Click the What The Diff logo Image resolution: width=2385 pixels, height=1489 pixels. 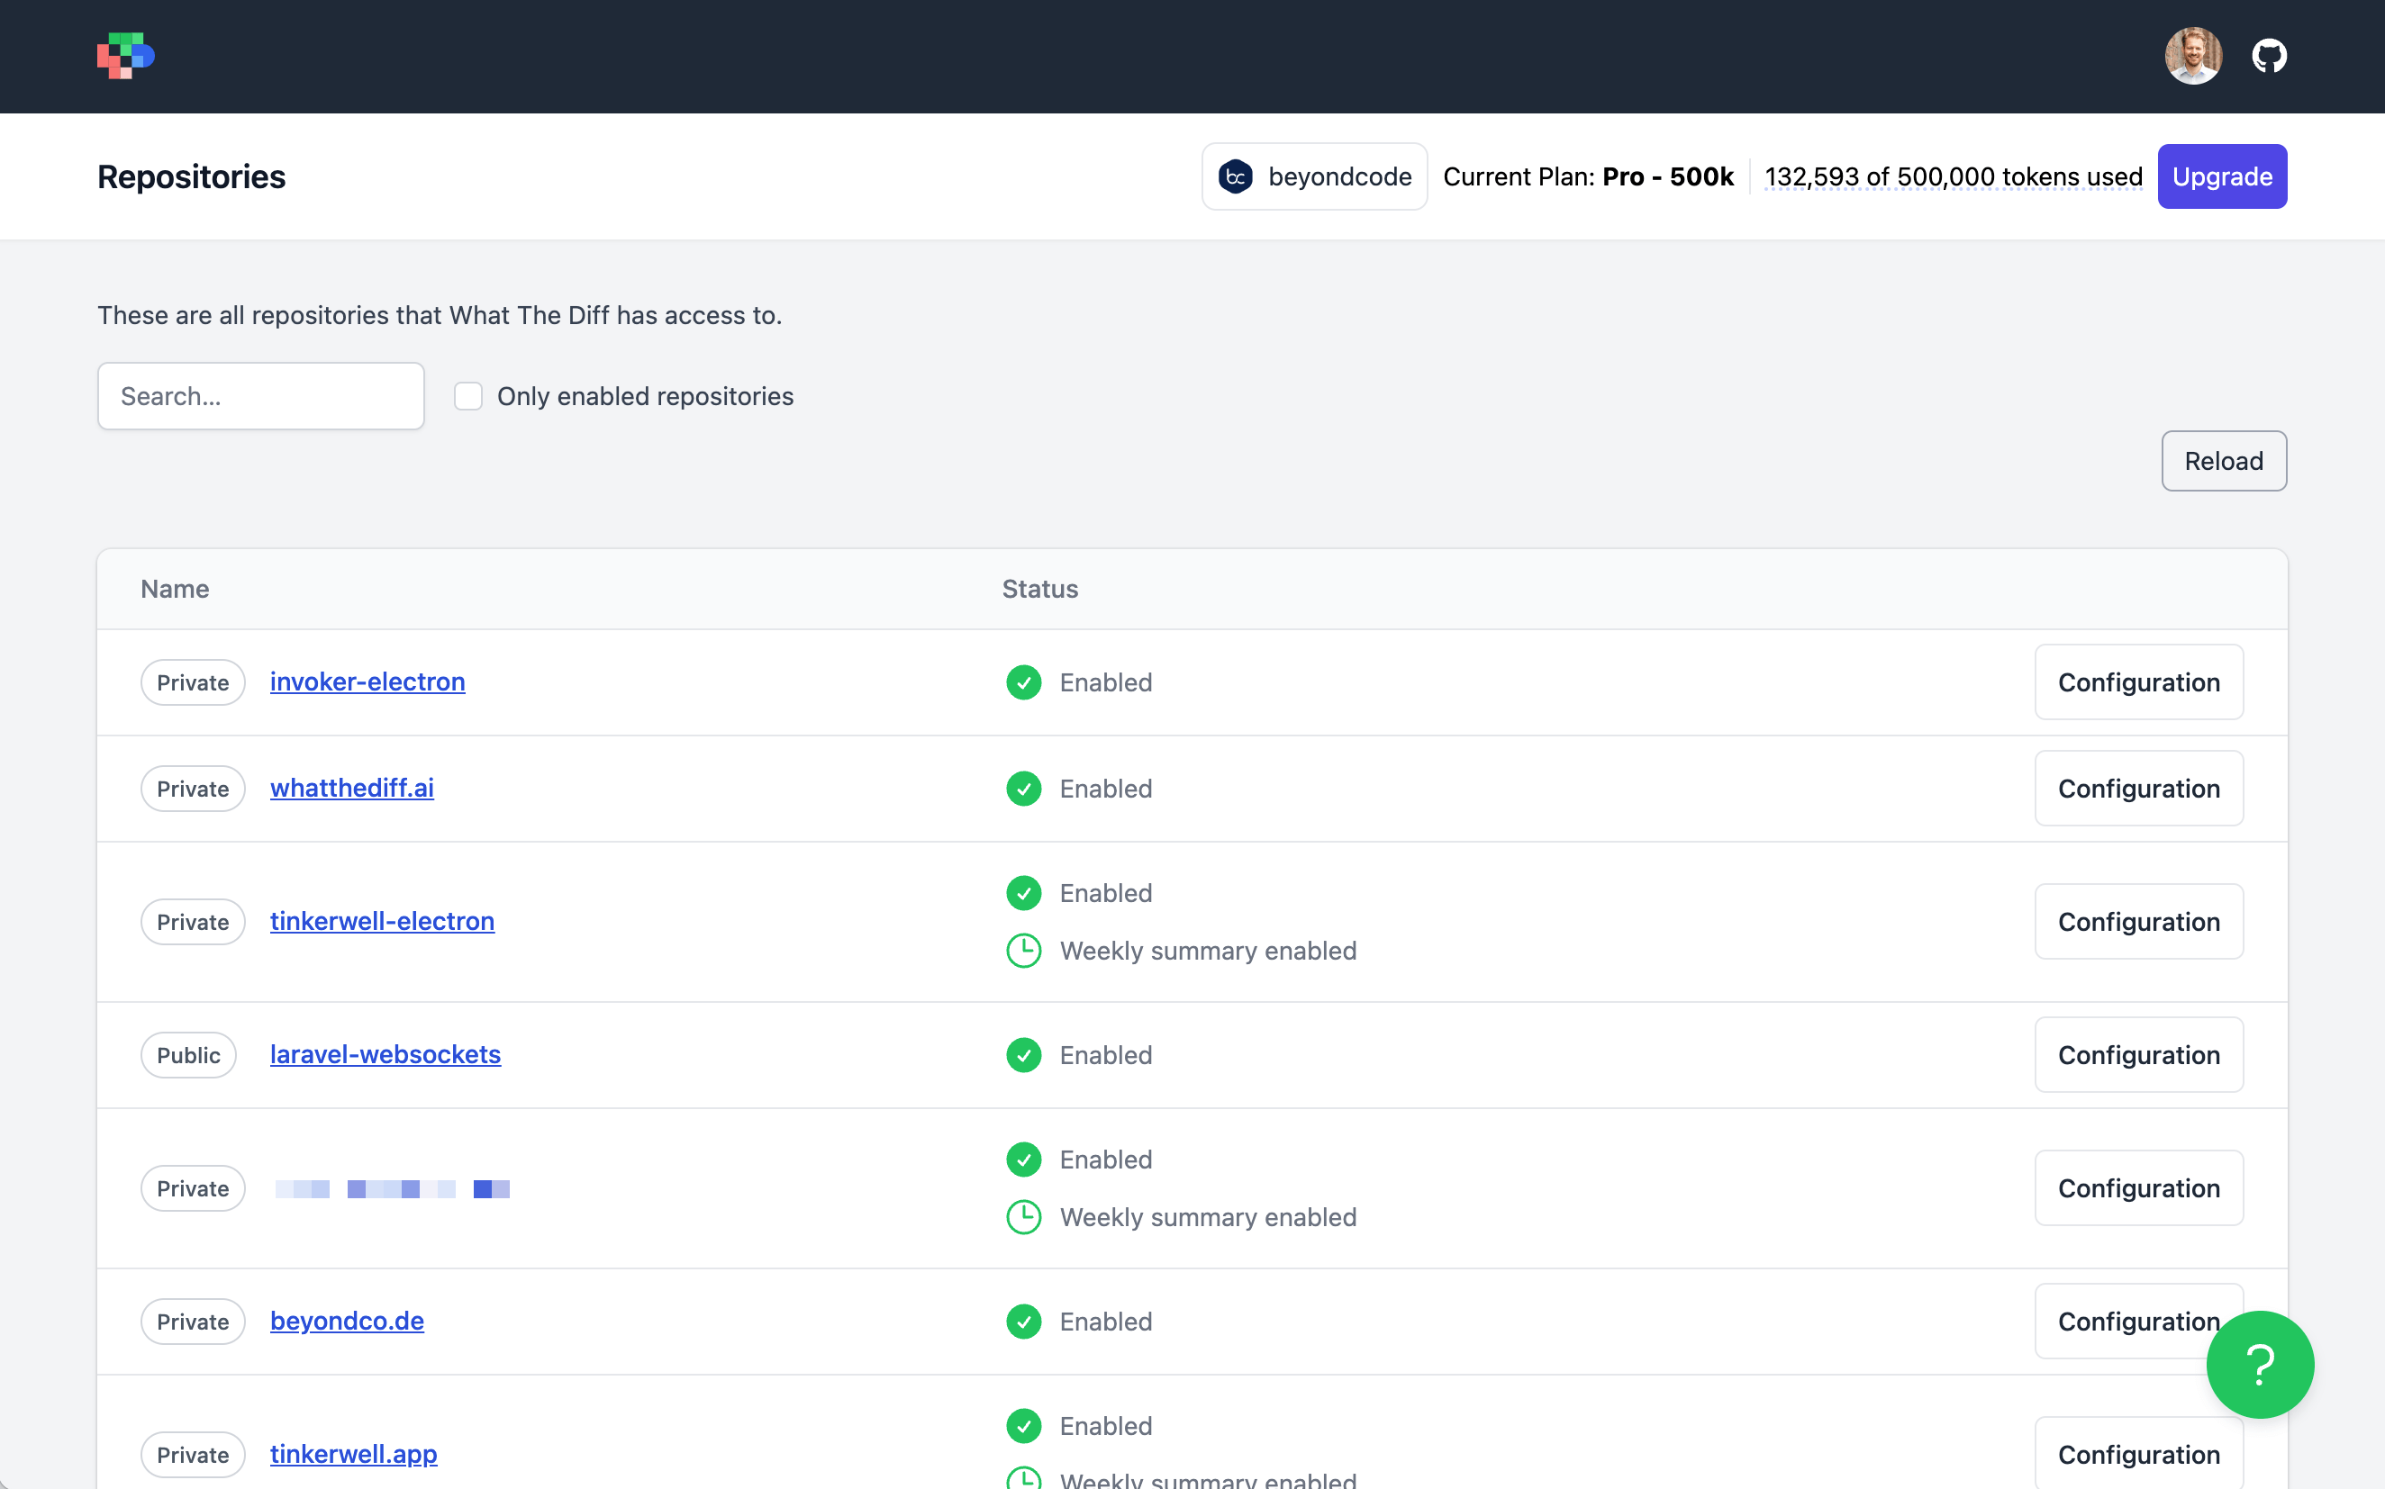tap(126, 56)
